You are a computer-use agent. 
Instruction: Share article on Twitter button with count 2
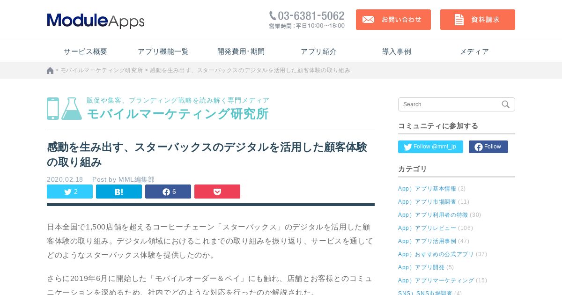click(x=70, y=192)
